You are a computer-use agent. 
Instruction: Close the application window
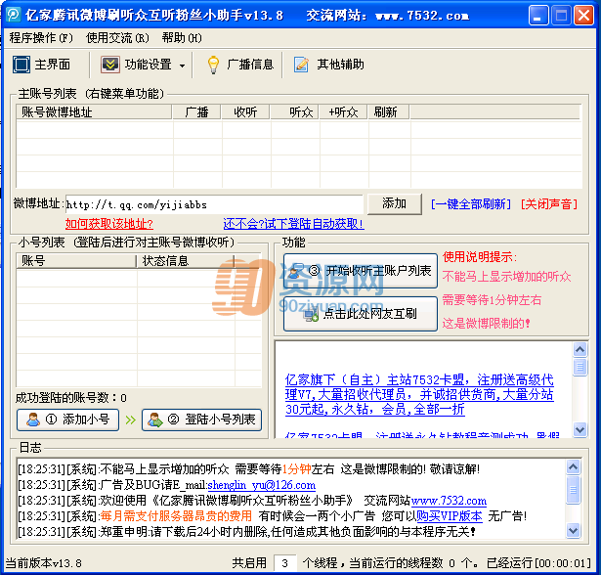583,16
